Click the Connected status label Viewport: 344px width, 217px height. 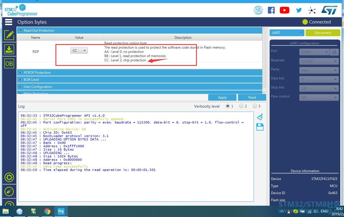tap(320, 22)
